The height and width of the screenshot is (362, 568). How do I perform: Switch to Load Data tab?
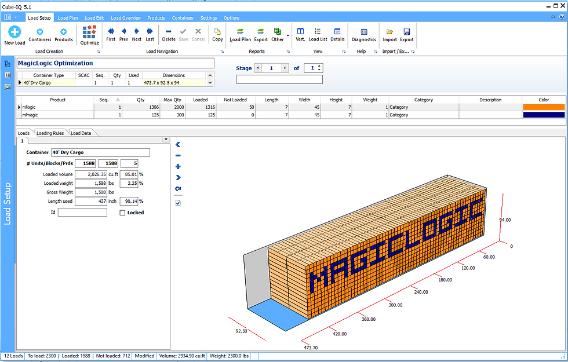(81, 133)
